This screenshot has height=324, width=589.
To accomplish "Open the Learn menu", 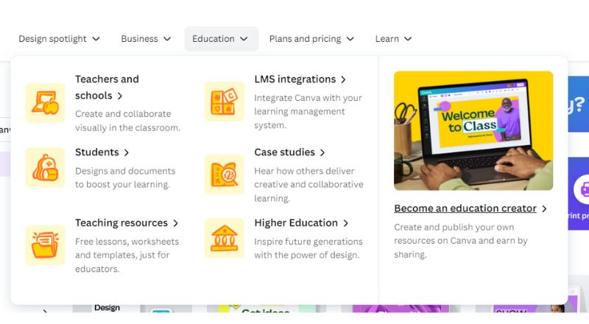I will tap(393, 39).
